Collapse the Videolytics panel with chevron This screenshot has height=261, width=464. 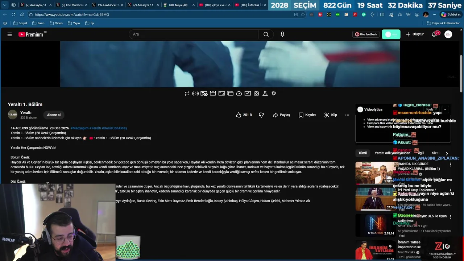[445, 109]
